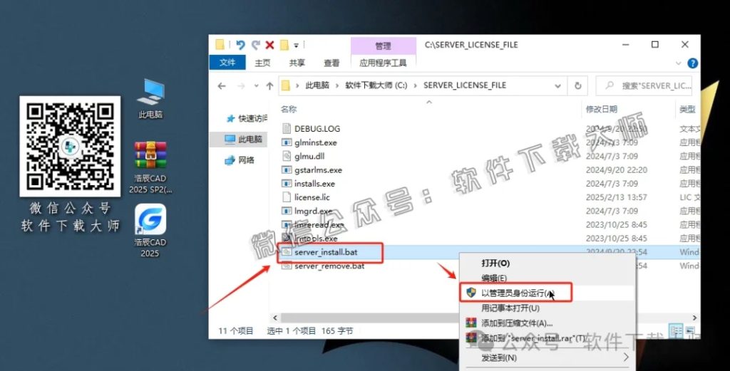Click the QR code image on desktop
Viewport: 730px width, 371px height.
(x=70, y=147)
